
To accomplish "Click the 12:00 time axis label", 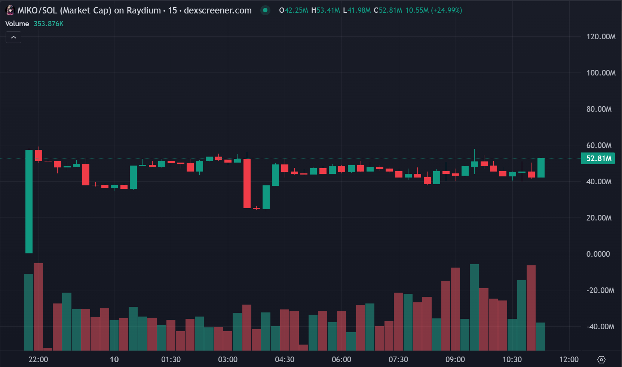I will [569, 360].
